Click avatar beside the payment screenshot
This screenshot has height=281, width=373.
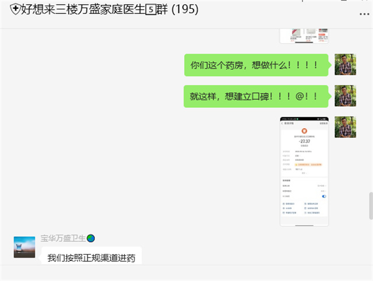click(x=345, y=127)
